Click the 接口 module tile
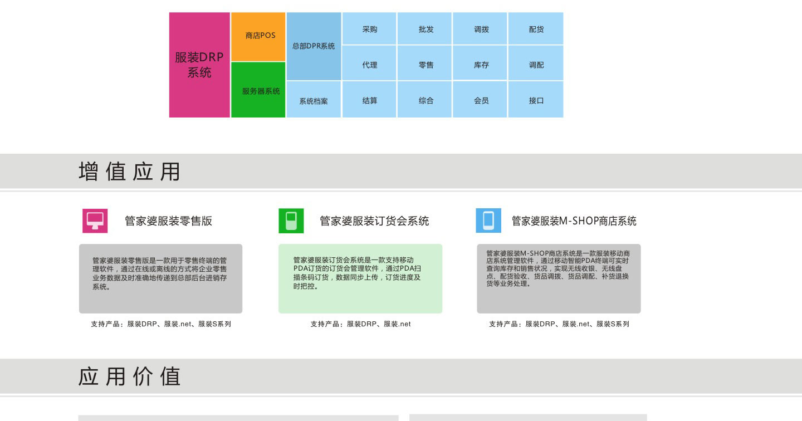Image resolution: width=802 pixels, height=421 pixels. (x=536, y=100)
